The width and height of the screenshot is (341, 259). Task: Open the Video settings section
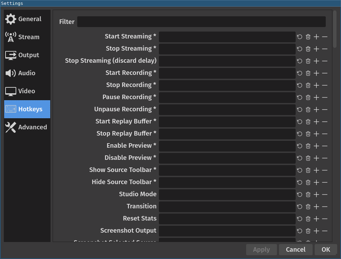coord(27,91)
